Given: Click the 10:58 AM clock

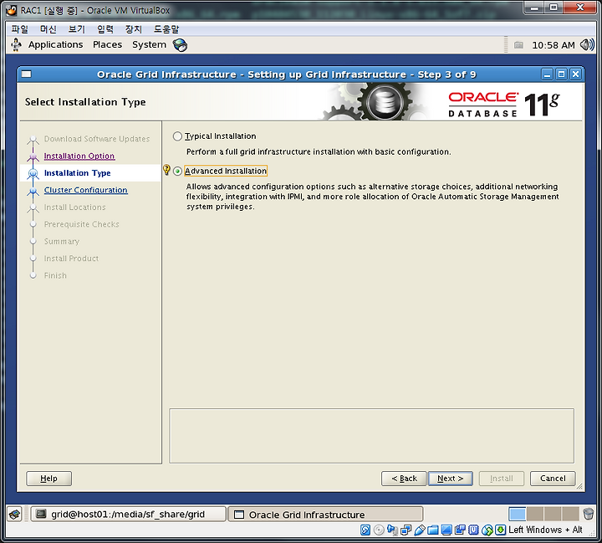Looking at the screenshot, I should click(x=554, y=45).
